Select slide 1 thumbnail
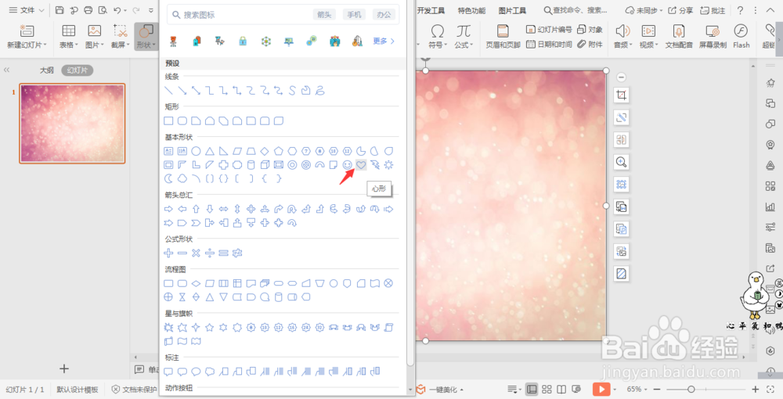 [x=72, y=123]
